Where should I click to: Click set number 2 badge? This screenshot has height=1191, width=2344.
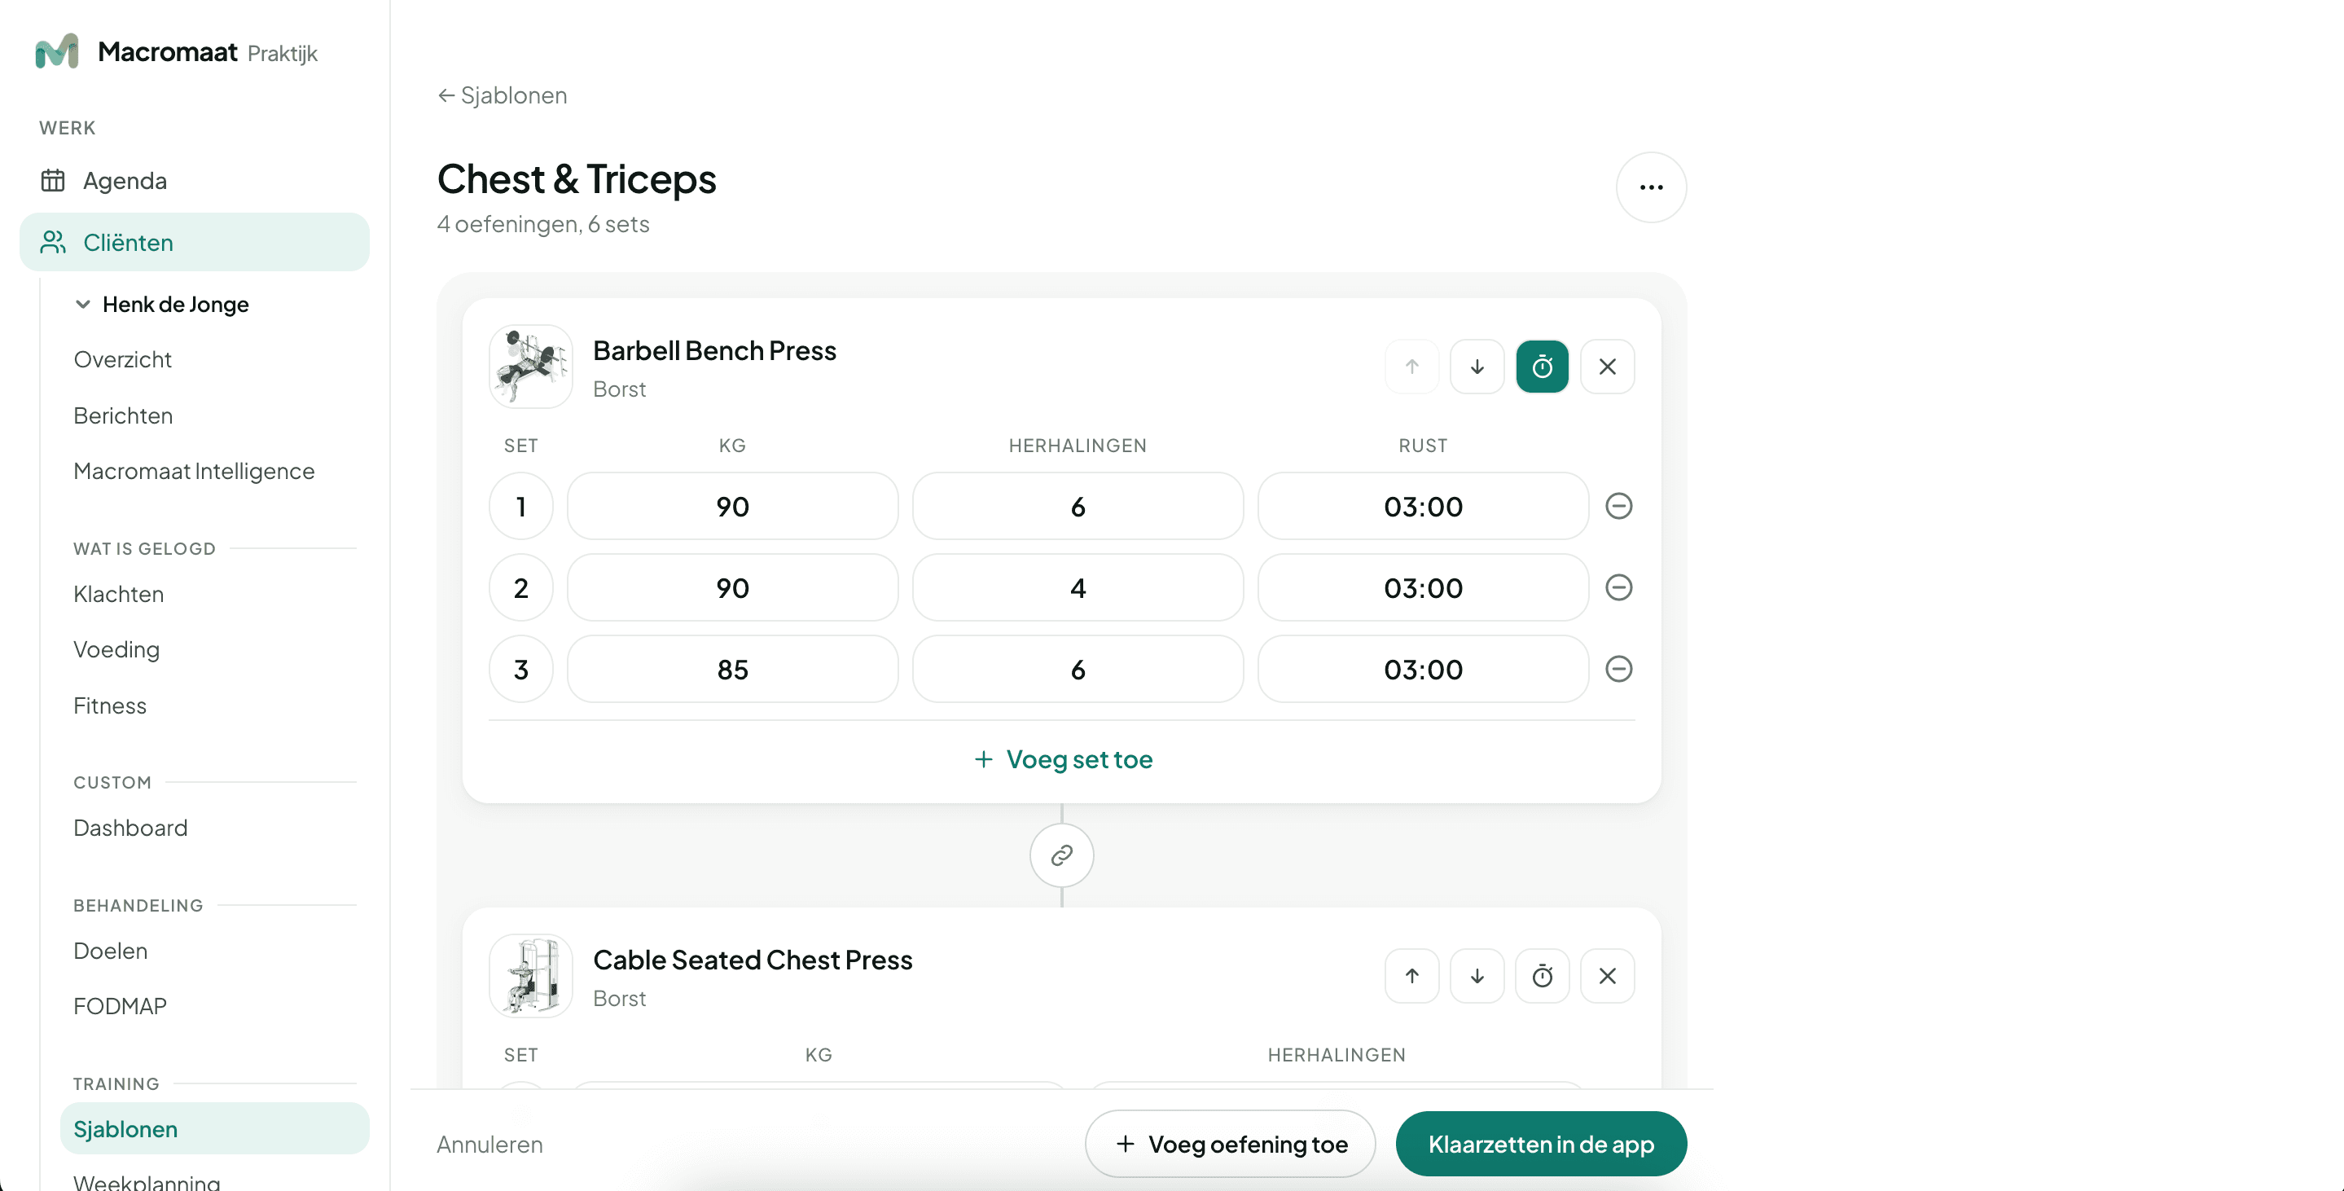click(x=520, y=588)
